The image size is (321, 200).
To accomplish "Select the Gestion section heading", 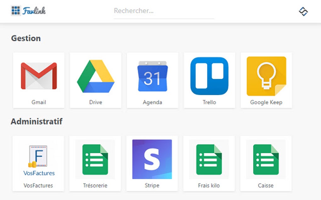I will 26,38.
